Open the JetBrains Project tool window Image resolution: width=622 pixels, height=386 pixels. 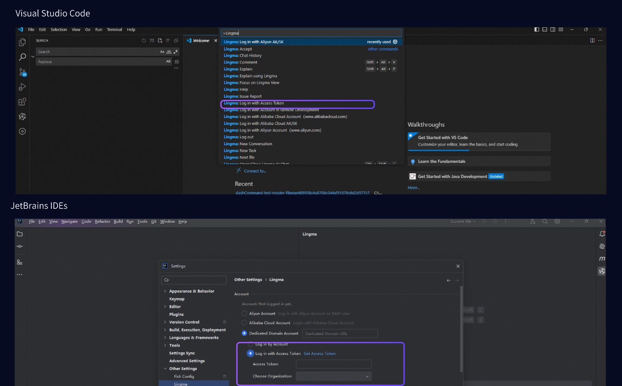[19, 234]
